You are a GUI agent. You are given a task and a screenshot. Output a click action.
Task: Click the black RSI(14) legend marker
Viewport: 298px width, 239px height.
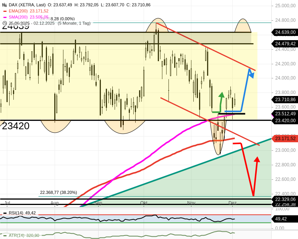5,213
